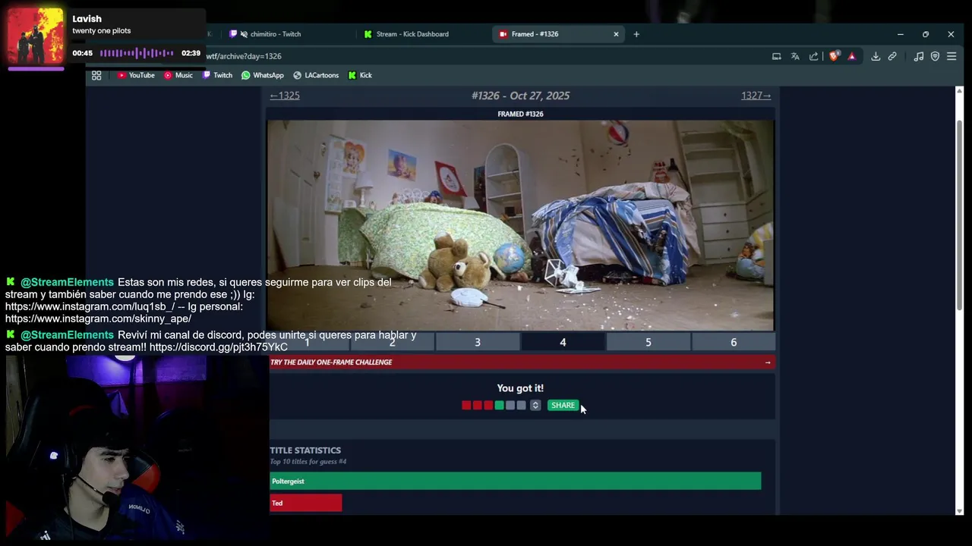Click the movie frame image
The height and width of the screenshot is (546, 972).
tap(521, 225)
